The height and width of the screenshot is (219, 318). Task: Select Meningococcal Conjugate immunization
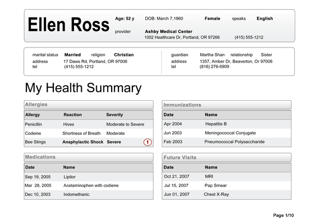pyautogui.click(x=230, y=133)
